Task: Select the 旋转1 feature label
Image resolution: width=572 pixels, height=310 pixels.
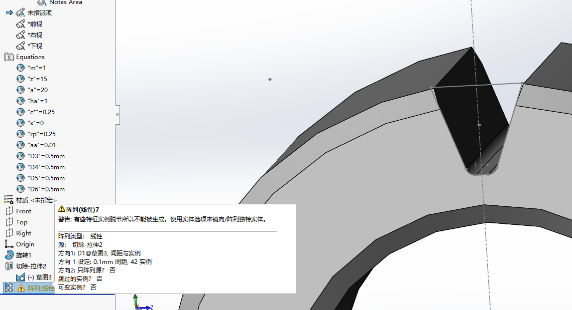Action: point(24,255)
